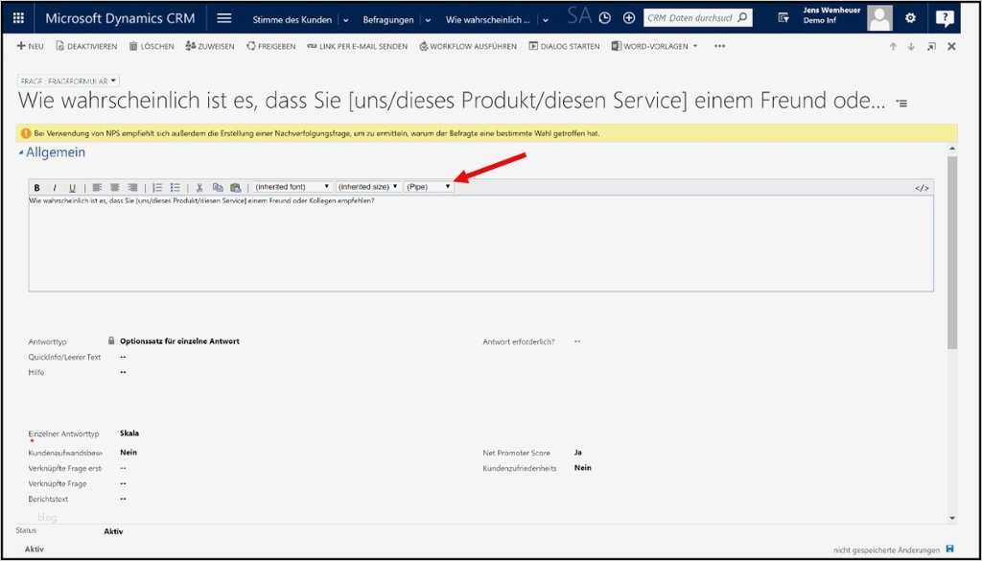
Task: Click the Löschen command
Action: [x=152, y=46]
